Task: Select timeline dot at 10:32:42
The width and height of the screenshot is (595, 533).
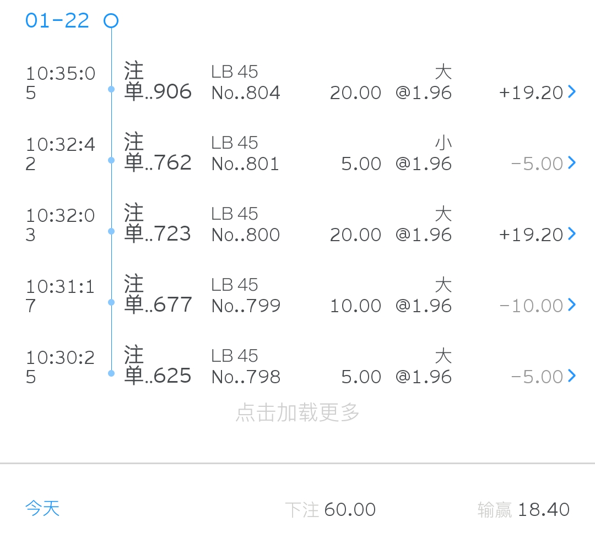Action: point(111,160)
